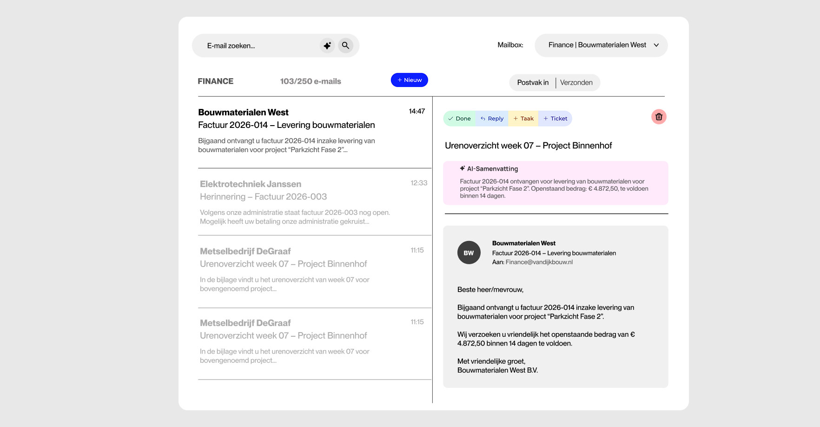Switch to the Postvak in tab
The height and width of the screenshot is (427, 820).
pos(533,83)
